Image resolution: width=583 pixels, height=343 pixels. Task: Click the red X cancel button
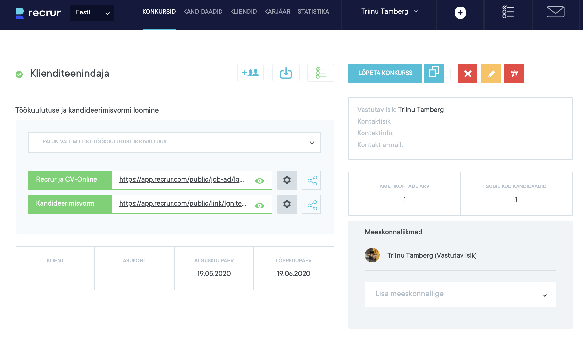467,74
